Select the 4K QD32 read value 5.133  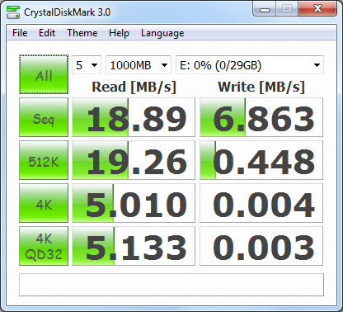pyautogui.click(x=134, y=246)
